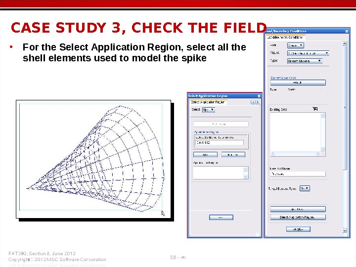Click Existing Sets list scroll down arrow
The width and height of the screenshot is (356, 267).
(323, 149)
